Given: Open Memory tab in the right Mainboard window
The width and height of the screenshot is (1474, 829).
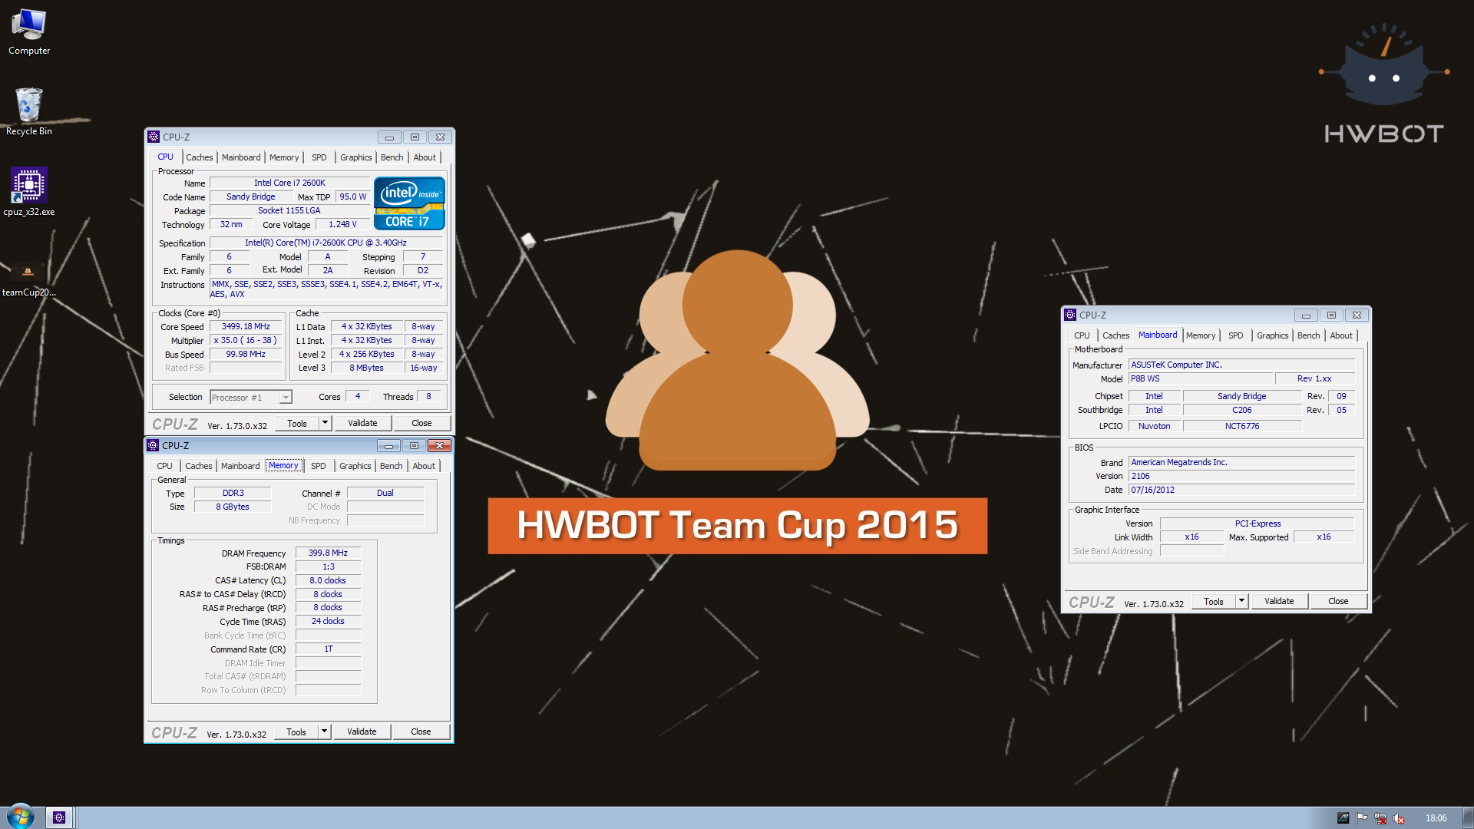Looking at the screenshot, I should [x=1201, y=335].
